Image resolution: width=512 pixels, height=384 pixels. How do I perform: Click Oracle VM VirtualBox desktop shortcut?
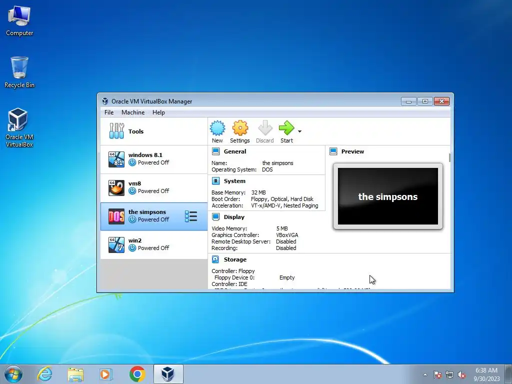[x=19, y=127]
